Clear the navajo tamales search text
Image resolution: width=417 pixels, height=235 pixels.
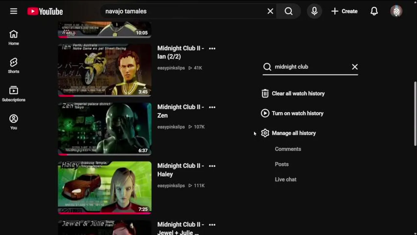[270, 11]
